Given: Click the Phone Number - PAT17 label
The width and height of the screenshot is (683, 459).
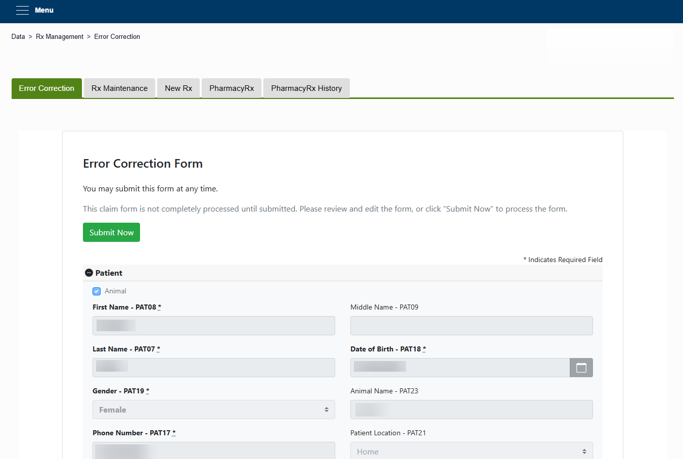Looking at the screenshot, I should click(x=134, y=433).
